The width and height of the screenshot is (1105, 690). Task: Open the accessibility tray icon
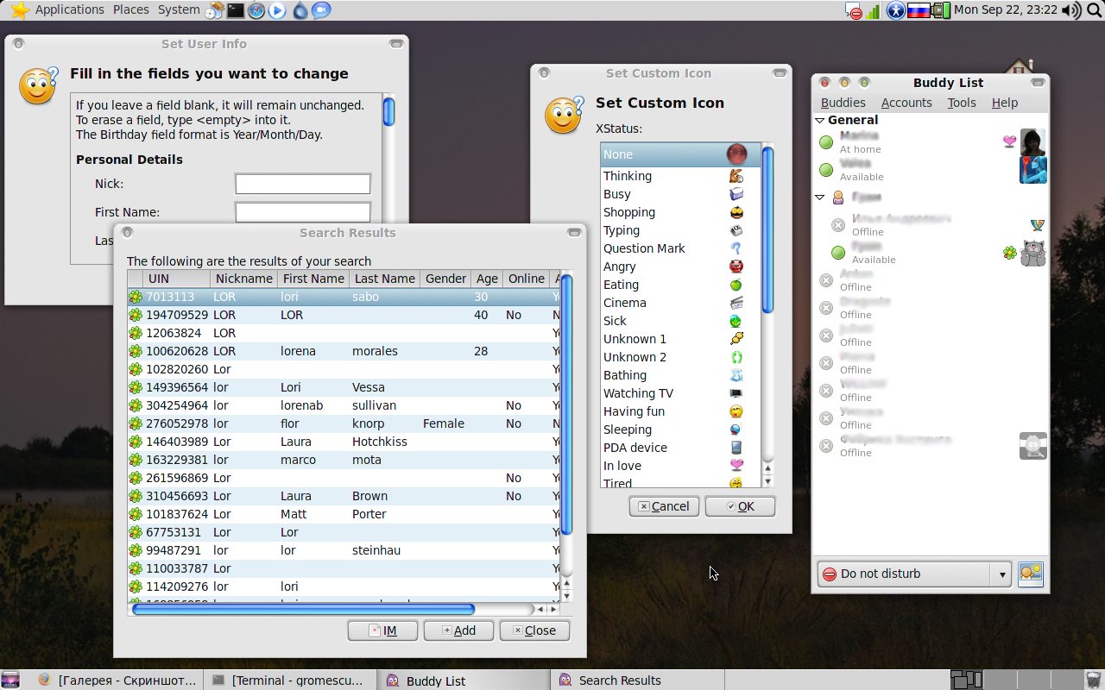click(x=896, y=10)
